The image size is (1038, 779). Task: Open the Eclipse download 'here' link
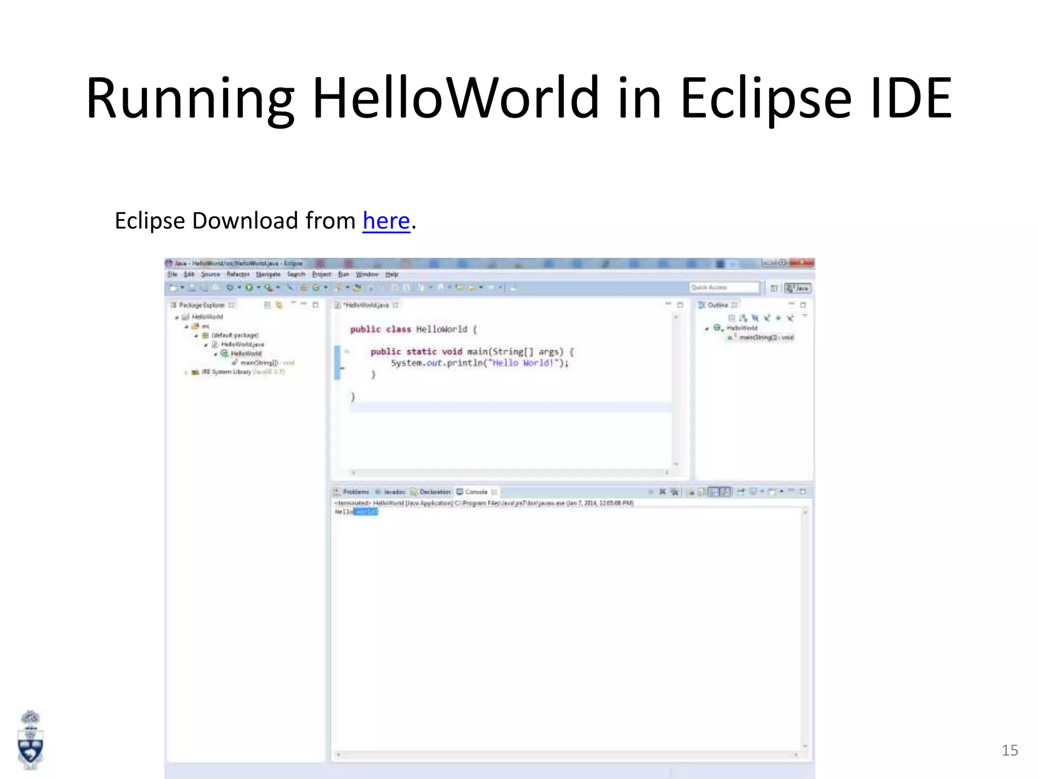(386, 221)
